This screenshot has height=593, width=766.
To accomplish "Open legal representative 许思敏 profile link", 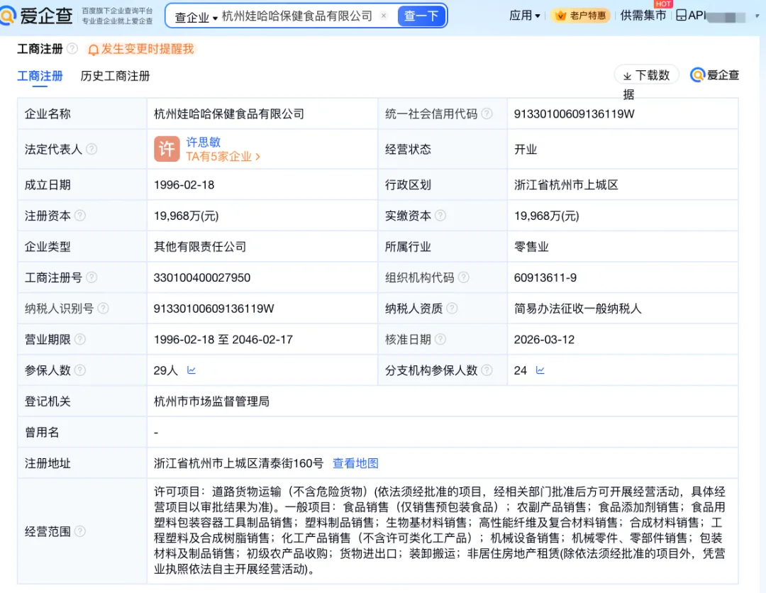I will [x=204, y=142].
